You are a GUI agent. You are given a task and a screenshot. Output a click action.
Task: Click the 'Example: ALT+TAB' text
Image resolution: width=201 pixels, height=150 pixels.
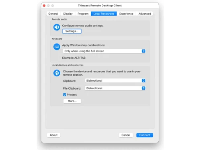(x=74, y=58)
